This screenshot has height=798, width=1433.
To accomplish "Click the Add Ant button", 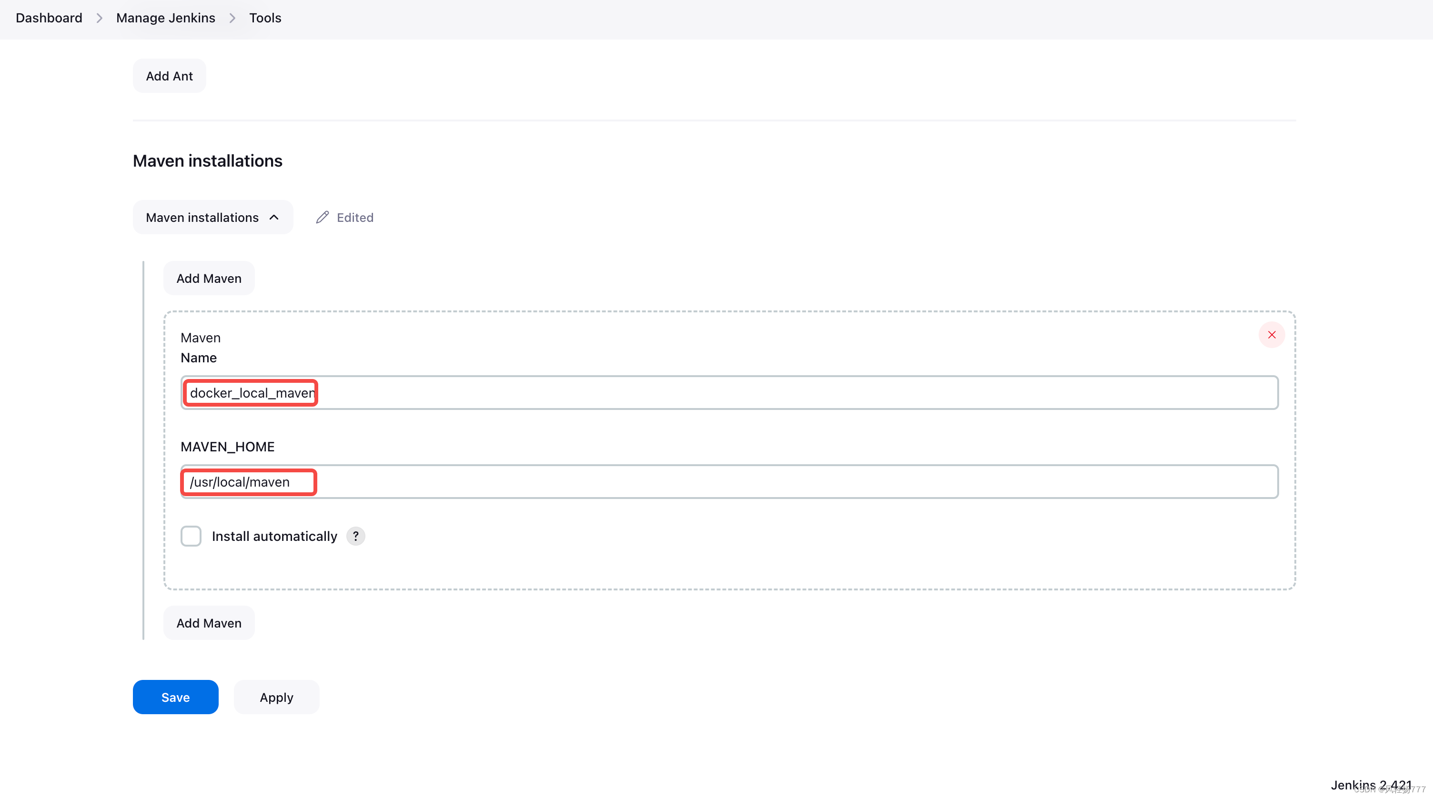I will point(169,76).
